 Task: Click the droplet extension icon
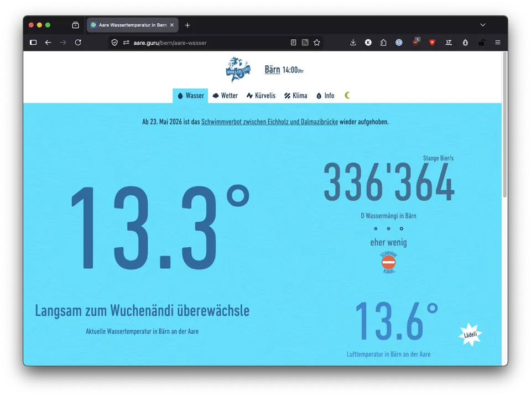[465, 43]
